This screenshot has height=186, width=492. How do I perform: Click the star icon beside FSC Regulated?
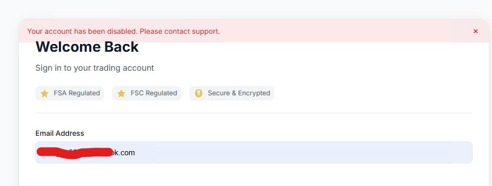coord(121,93)
